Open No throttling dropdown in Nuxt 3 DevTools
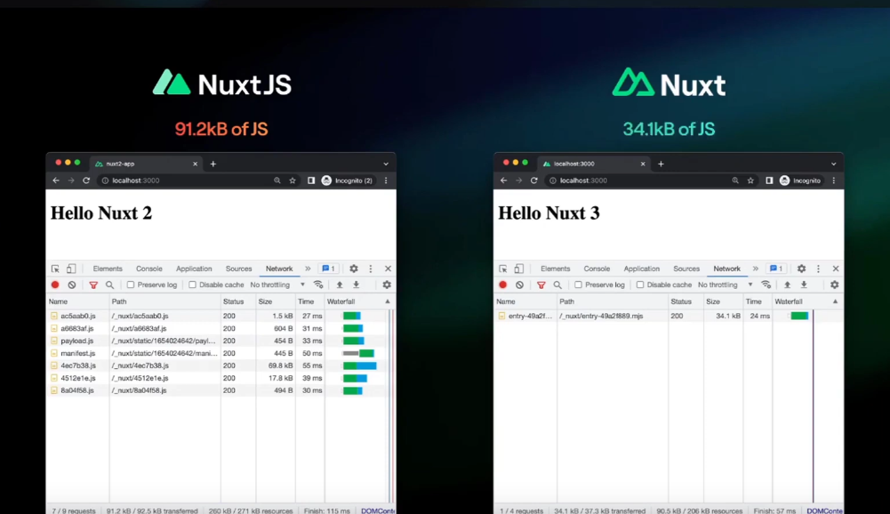This screenshot has width=890, height=514. click(x=726, y=285)
